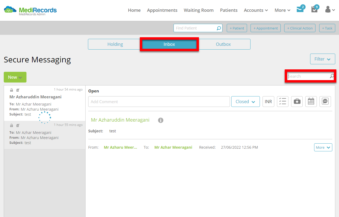The height and width of the screenshot is (217, 339).
Task: Open Appointments page
Action: (162, 10)
